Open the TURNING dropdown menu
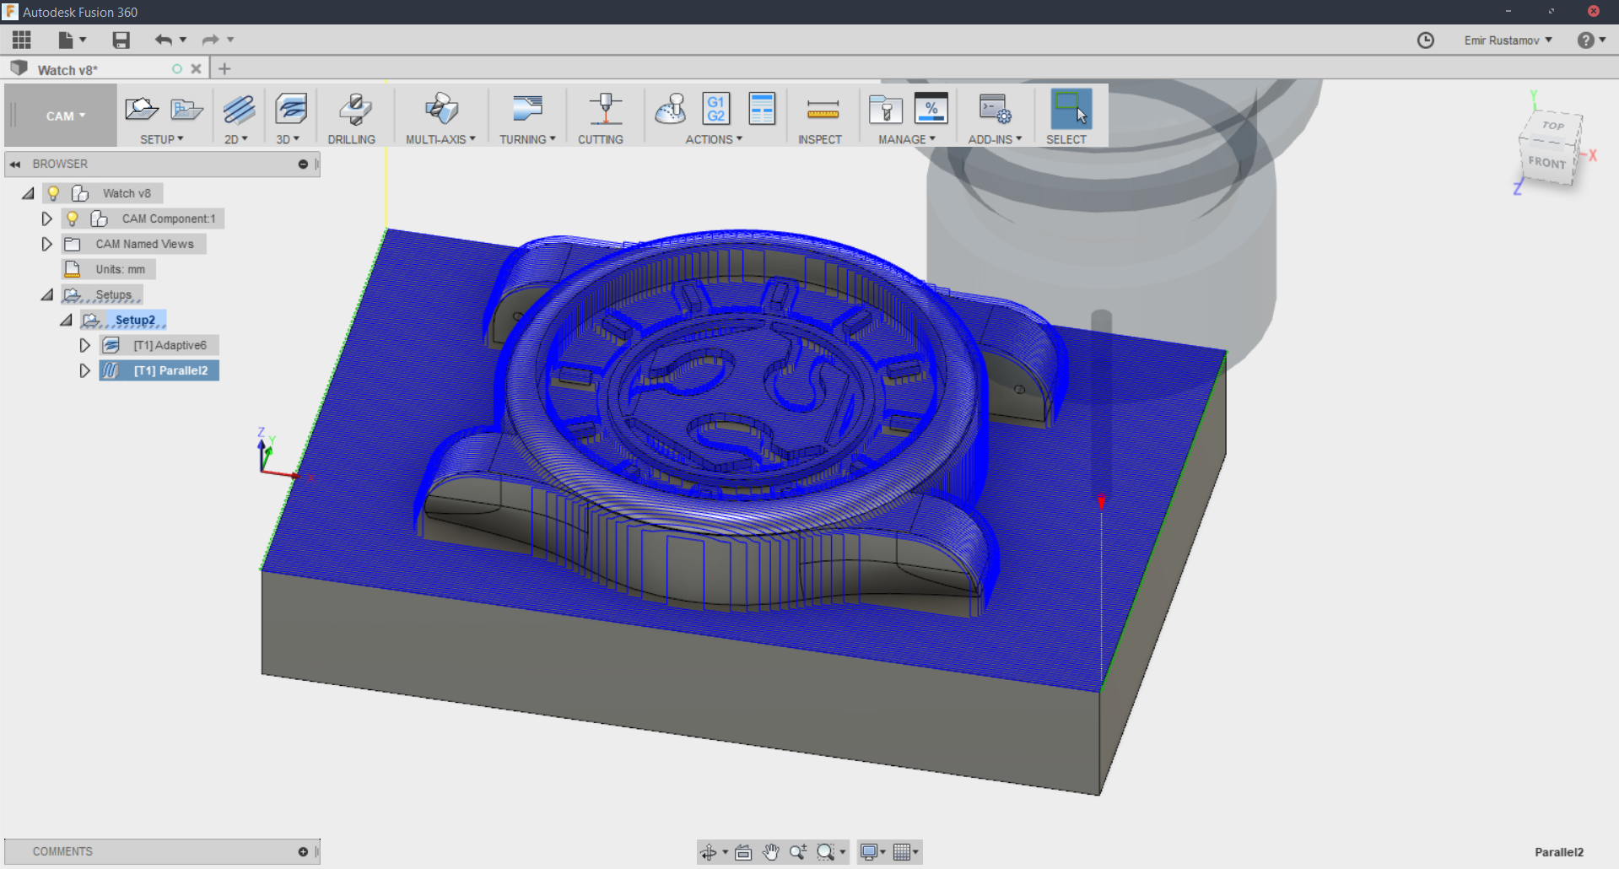 [x=527, y=139]
